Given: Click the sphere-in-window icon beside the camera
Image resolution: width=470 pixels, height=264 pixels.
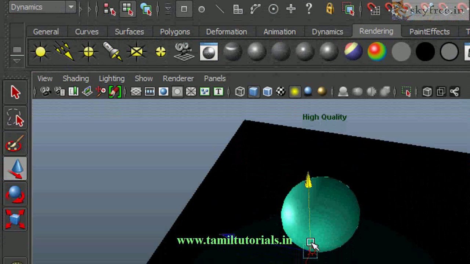Looking at the screenshot, I should [x=209, y=52].
